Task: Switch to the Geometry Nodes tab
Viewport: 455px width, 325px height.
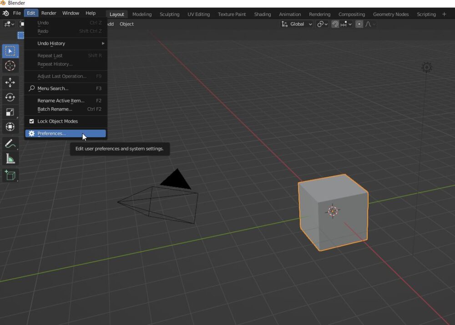Action: (390, 14)
